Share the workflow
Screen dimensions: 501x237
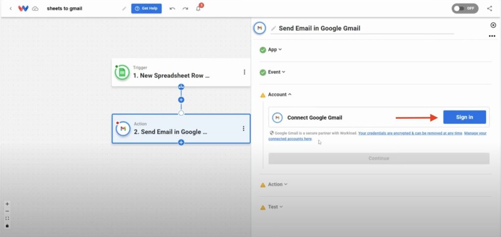489,9
